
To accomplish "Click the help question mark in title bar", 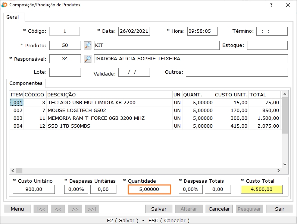I will click(x=271, y=5).
